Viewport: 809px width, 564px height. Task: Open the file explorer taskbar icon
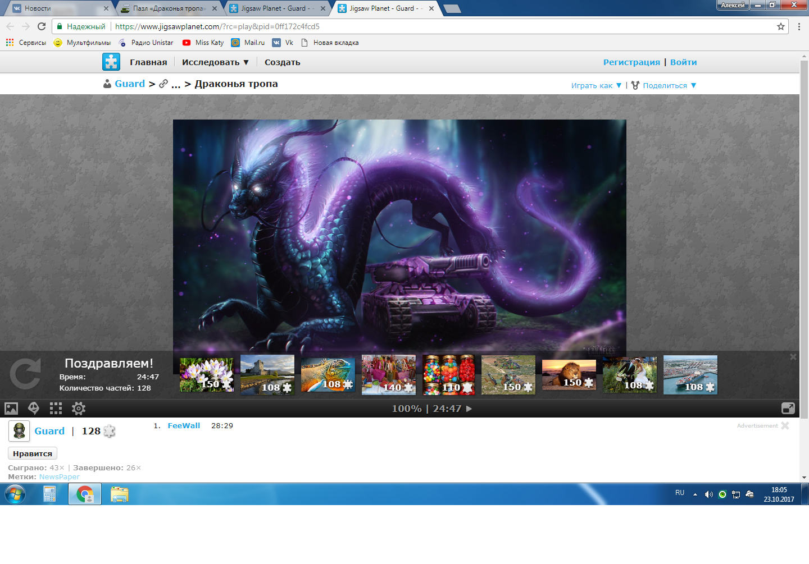pyautogui.click(x=120, y=494)
